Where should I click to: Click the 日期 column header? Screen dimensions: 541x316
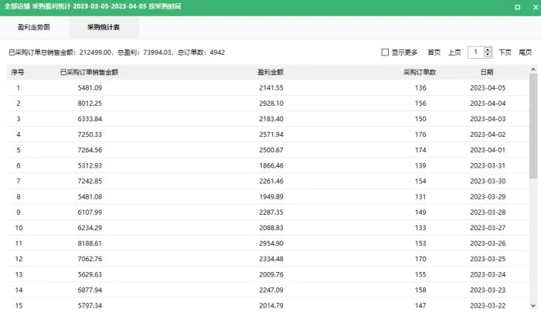487,72
